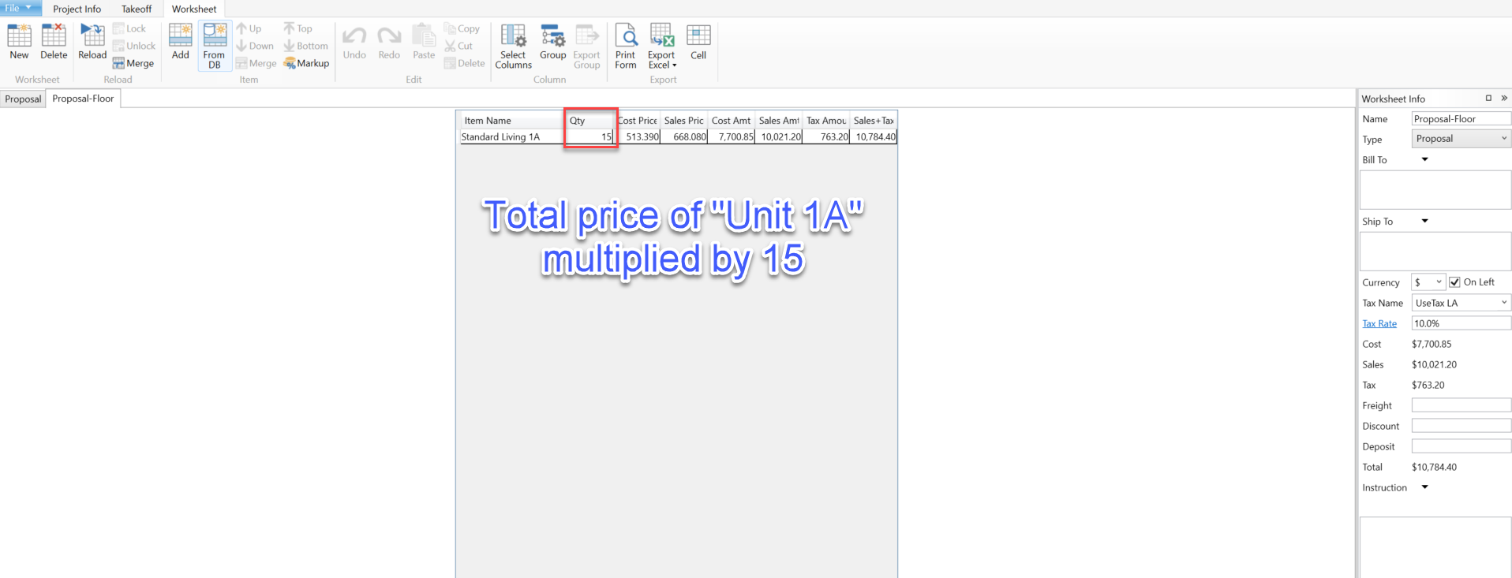Click the Export Group icon
This screenshot has width=1512, height=578.
click(586, 46)
